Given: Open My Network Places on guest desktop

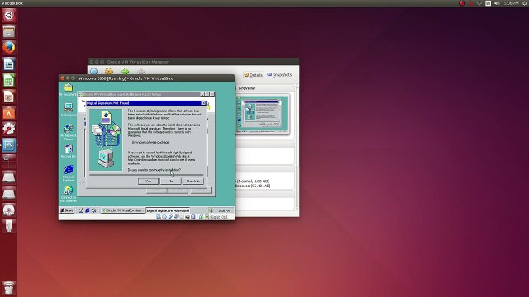Looking at the screenshot, I should 68,132.
